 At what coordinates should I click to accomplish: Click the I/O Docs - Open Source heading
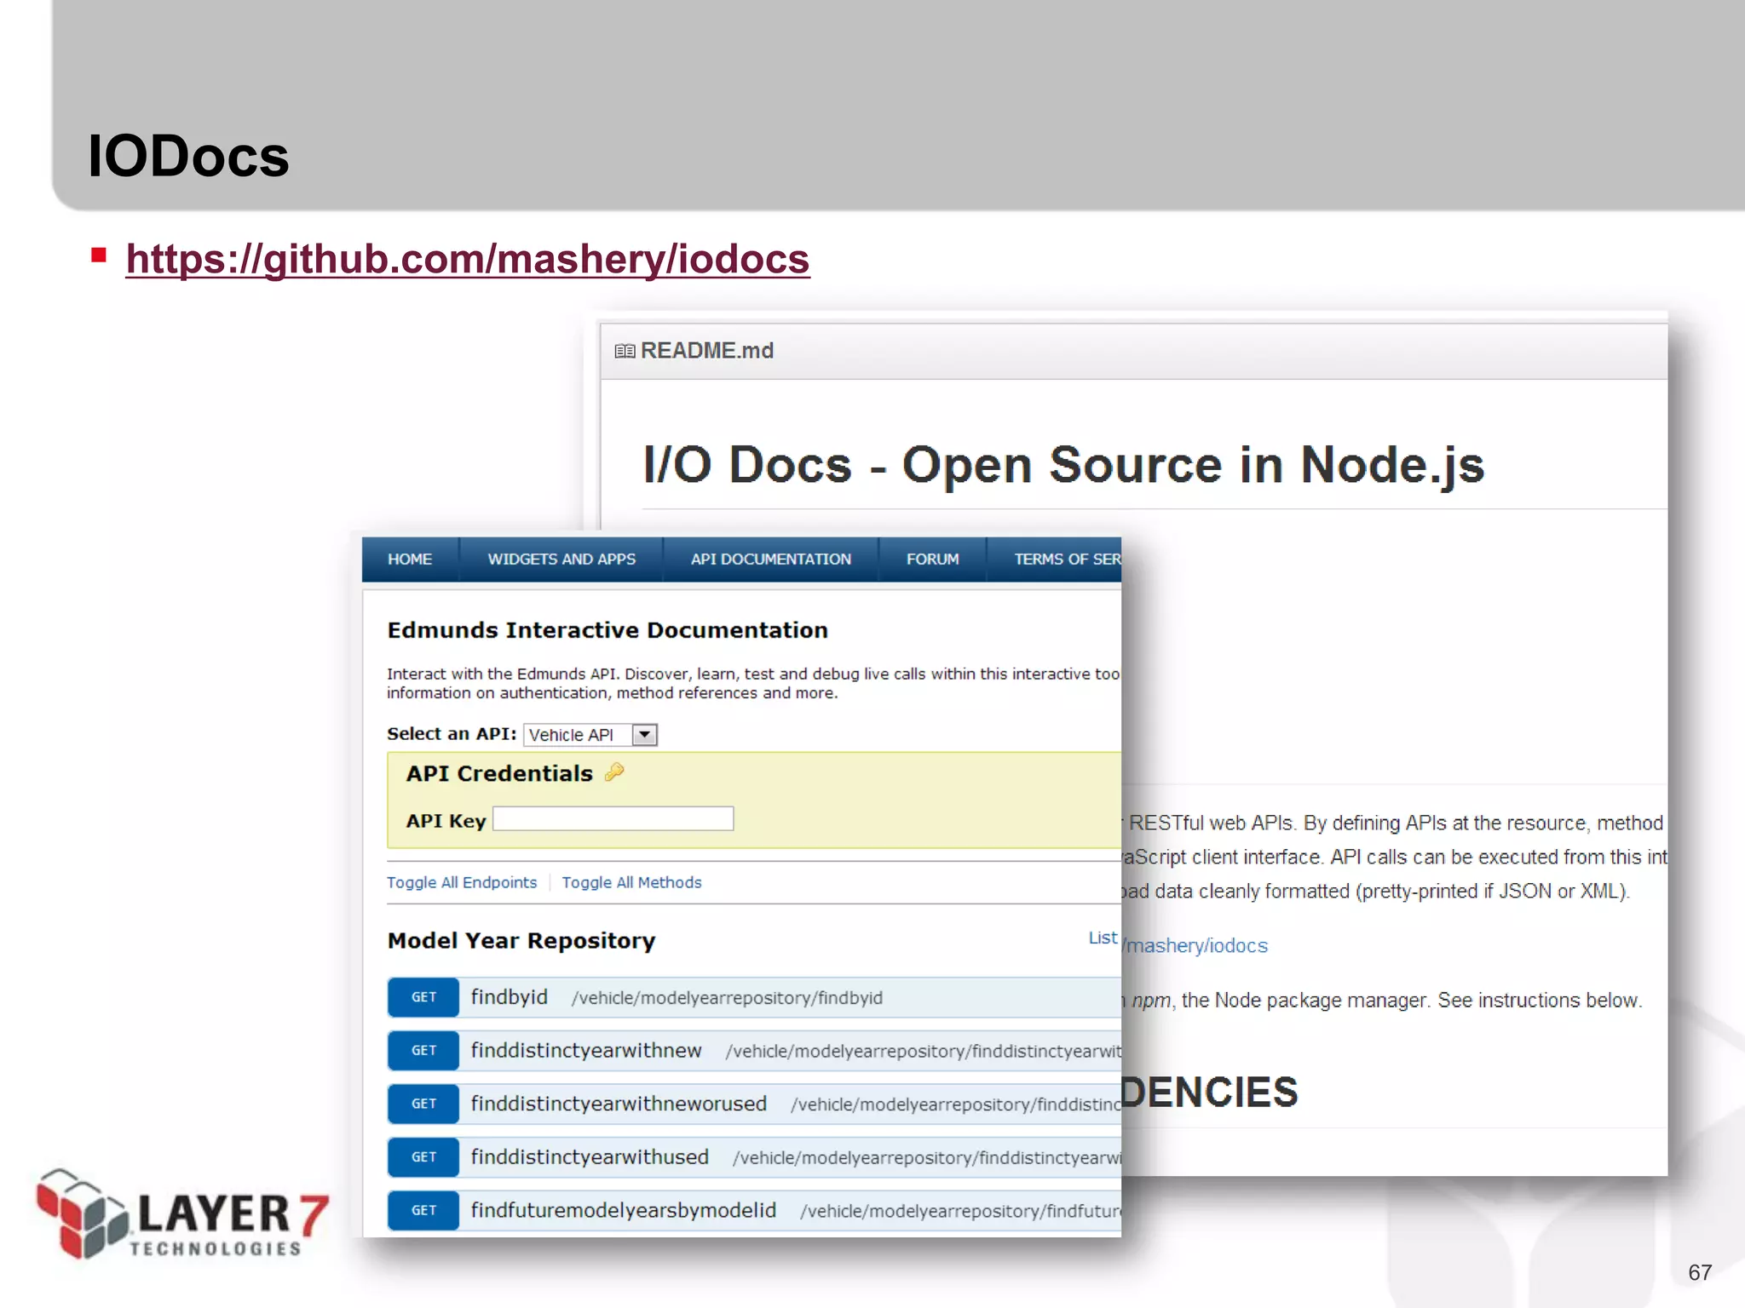pos(1063,465)
